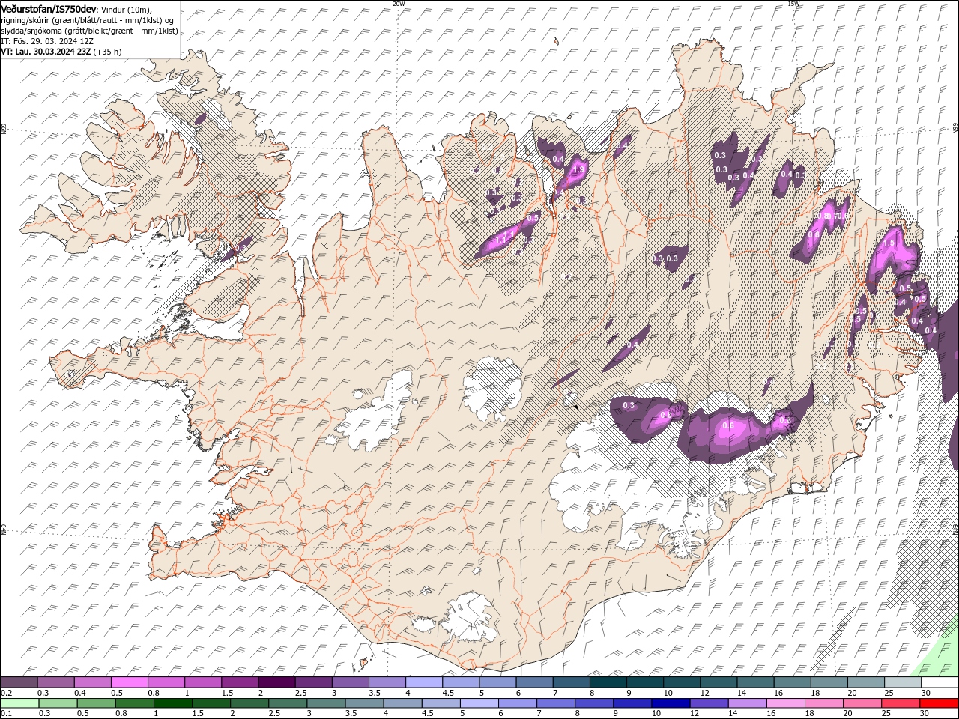The image size is (959, 719).
Task: Pick the 0.4 swatch in the upper snow scale
Action: 92,682
